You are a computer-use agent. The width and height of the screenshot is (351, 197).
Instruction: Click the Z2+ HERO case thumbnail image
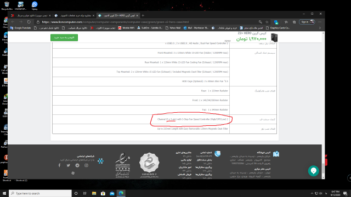274,38
